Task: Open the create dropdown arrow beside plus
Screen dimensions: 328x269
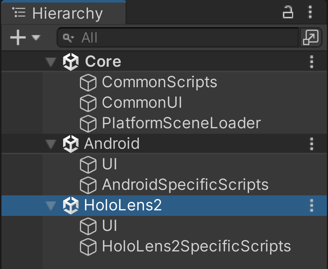Action: pyautogui.click(x=36, y=38)
